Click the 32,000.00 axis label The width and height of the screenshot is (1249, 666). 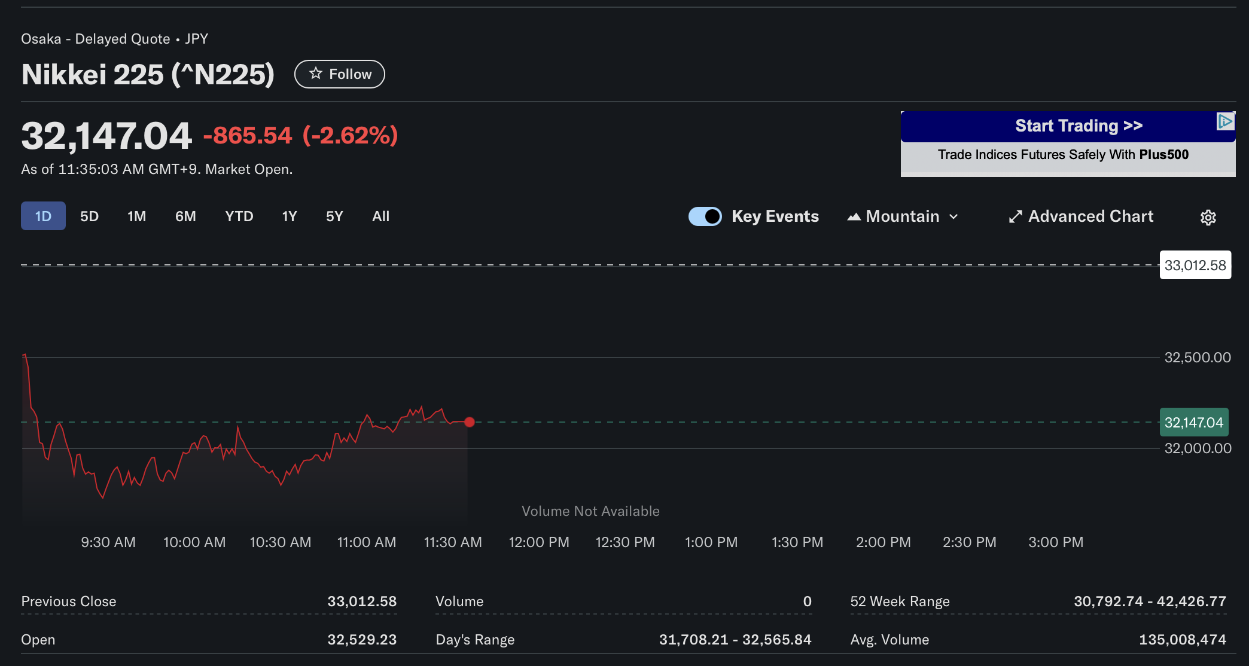[1198, 448]
